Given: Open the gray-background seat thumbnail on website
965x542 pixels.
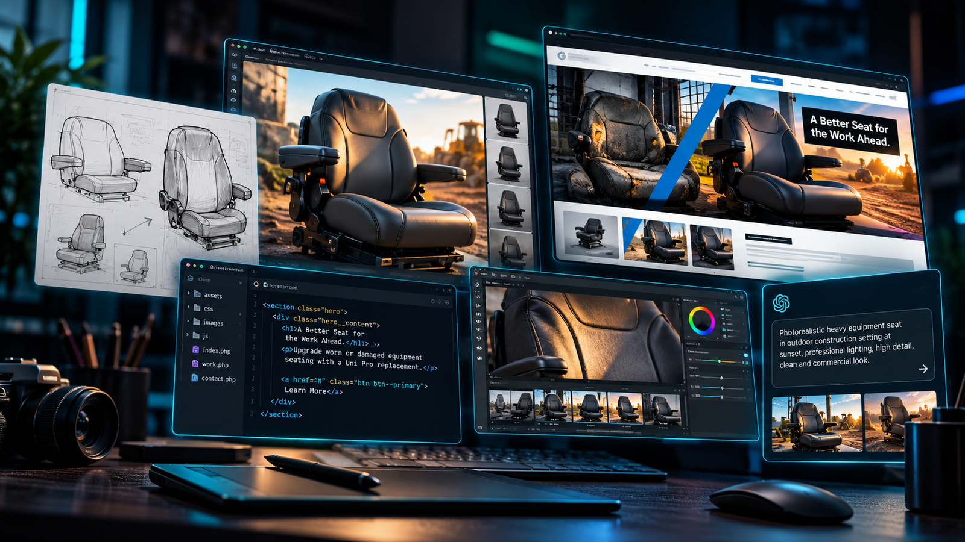Looking at the screenshot, I should pos(590,234).
